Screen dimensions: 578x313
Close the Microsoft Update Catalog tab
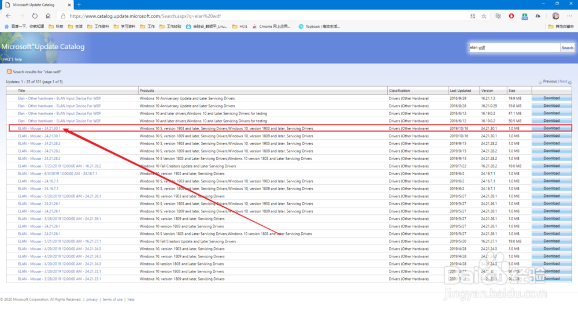[69, 5]
